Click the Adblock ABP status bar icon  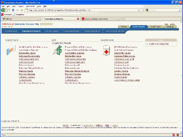point(174,135)
